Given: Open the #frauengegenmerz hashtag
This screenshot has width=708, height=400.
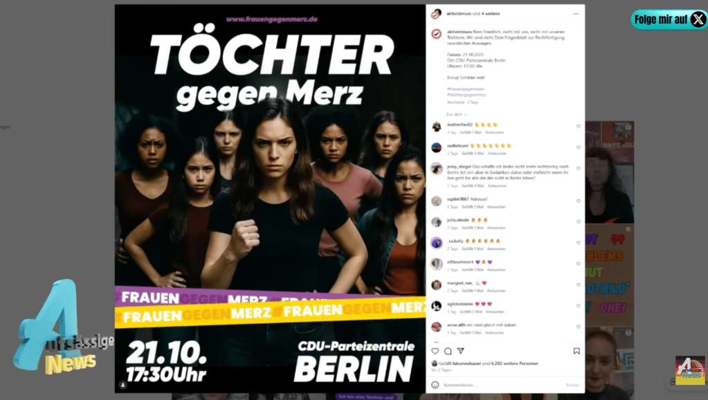Looking at the screenshot, I should 466,89.
